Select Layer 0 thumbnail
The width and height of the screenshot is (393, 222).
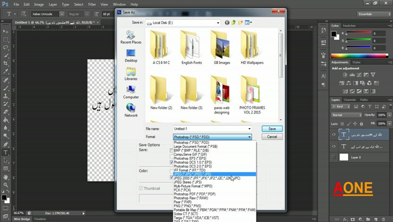click(344, 157)
